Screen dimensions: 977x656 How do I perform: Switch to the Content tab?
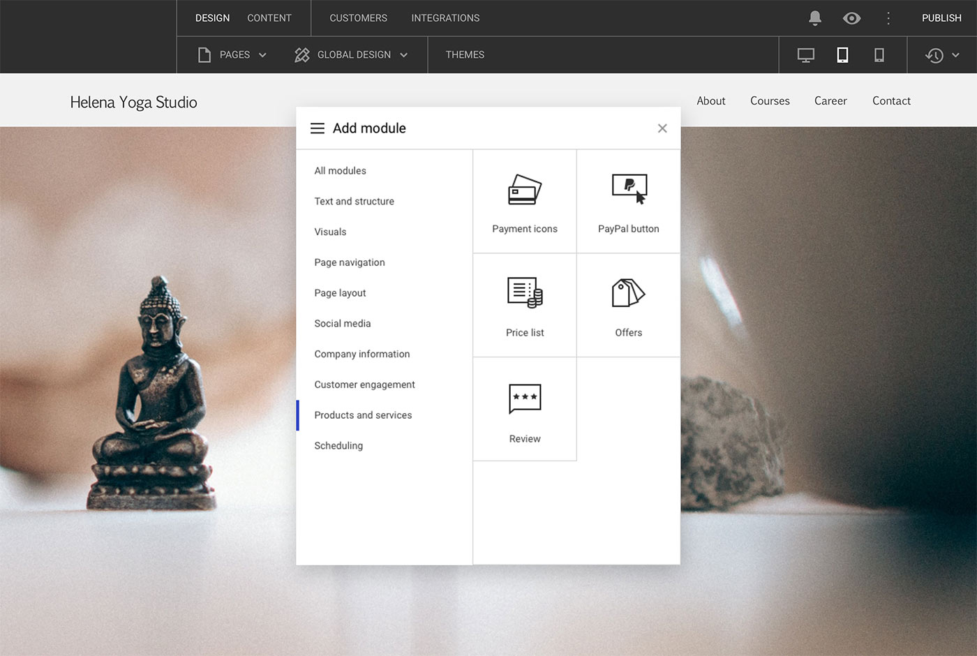pos(269,18)
